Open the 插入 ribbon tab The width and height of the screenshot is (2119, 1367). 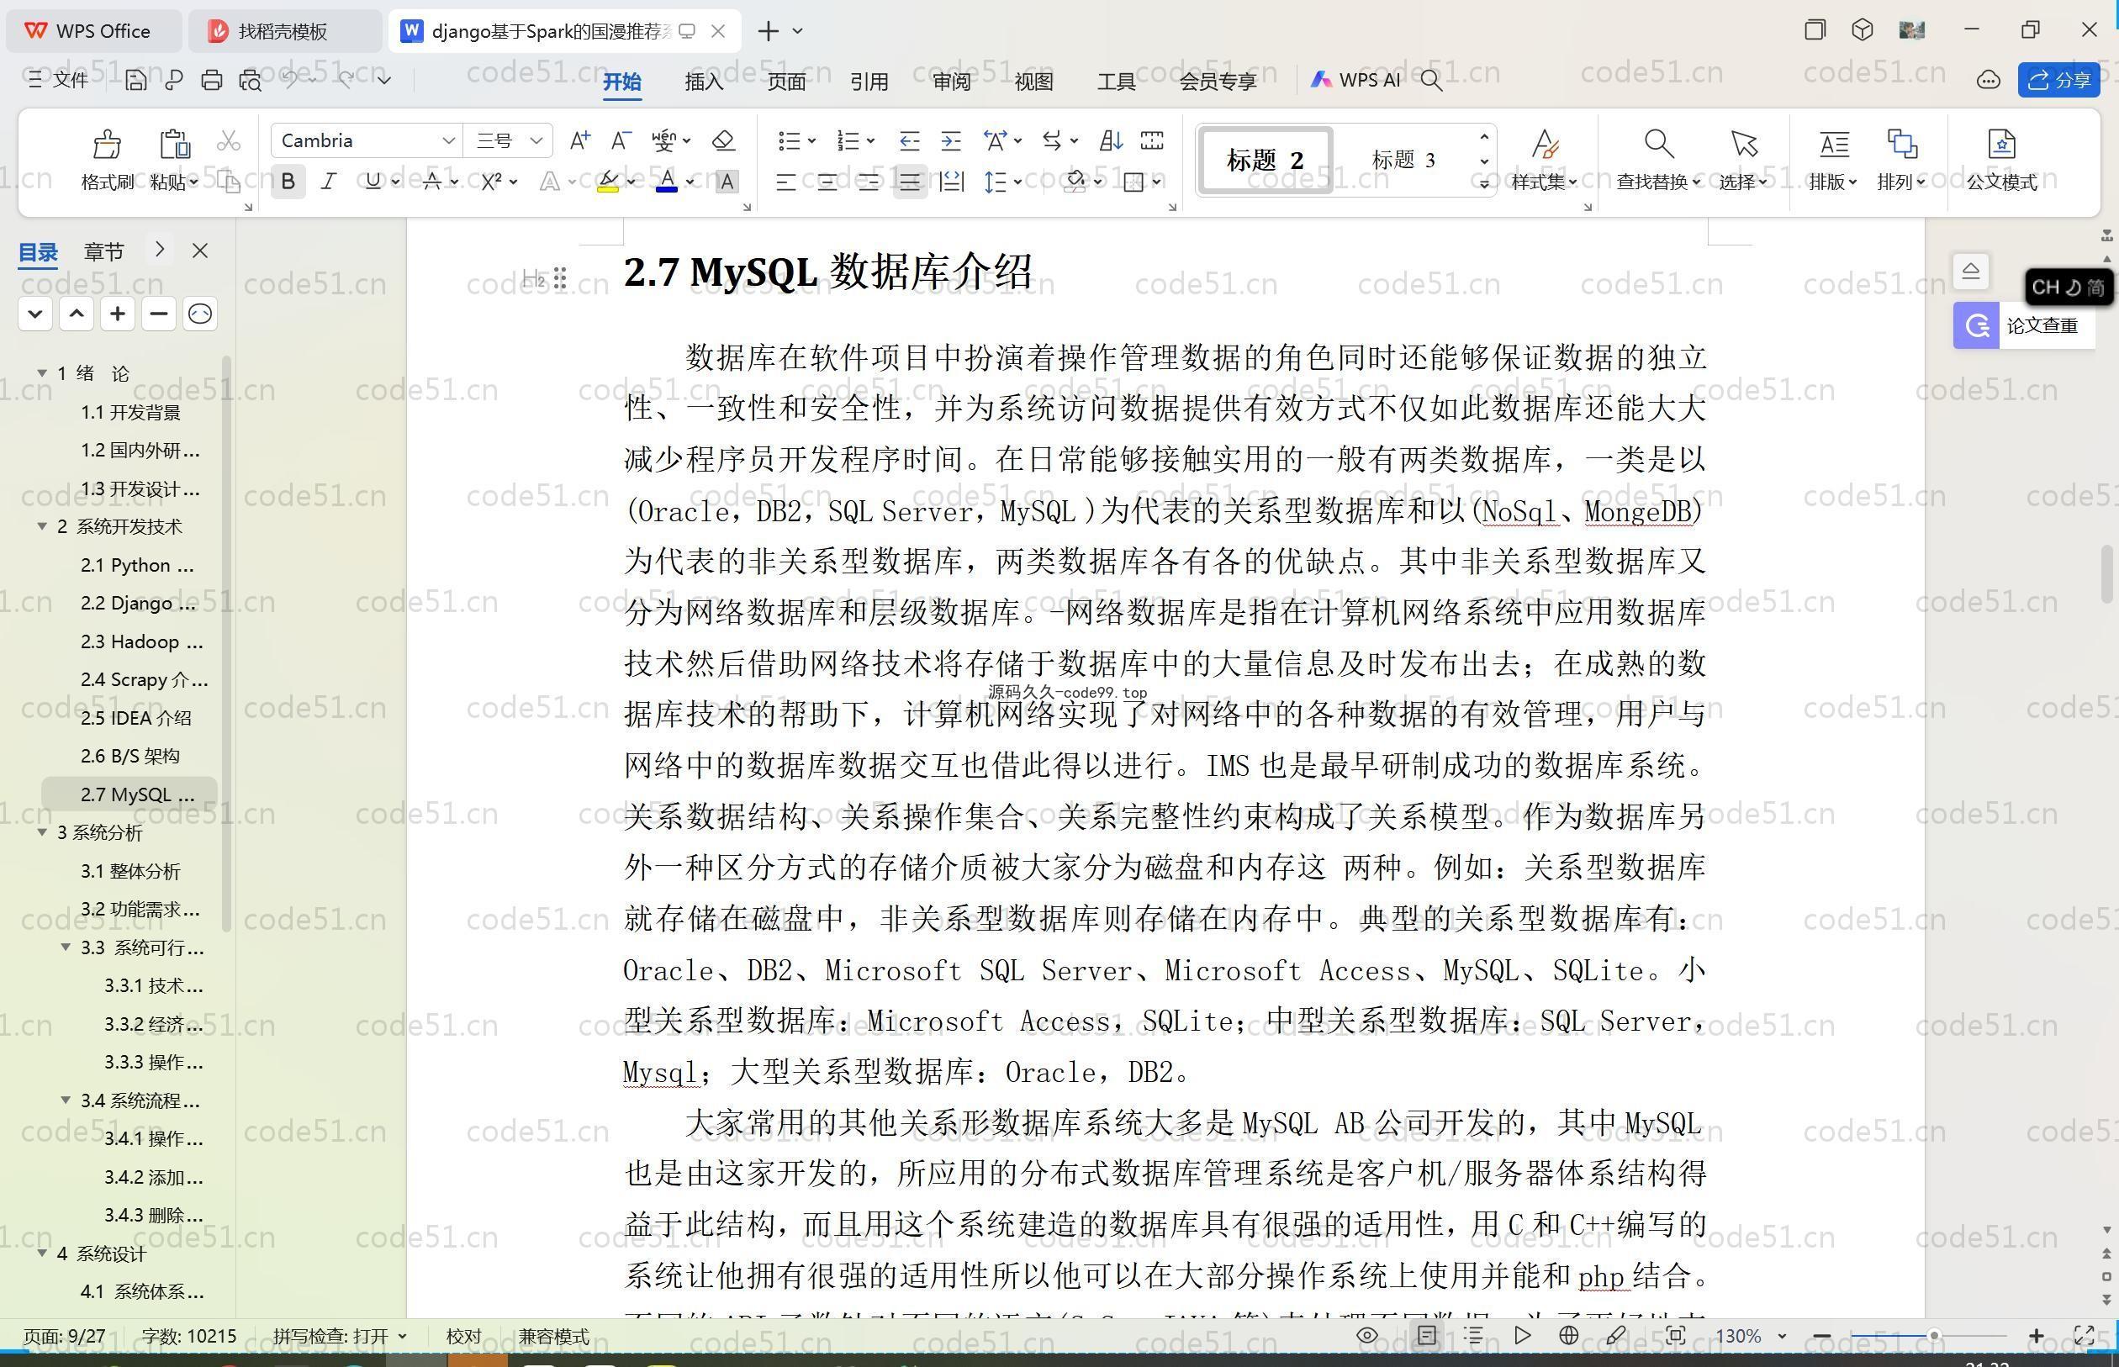tap(704, 82)
